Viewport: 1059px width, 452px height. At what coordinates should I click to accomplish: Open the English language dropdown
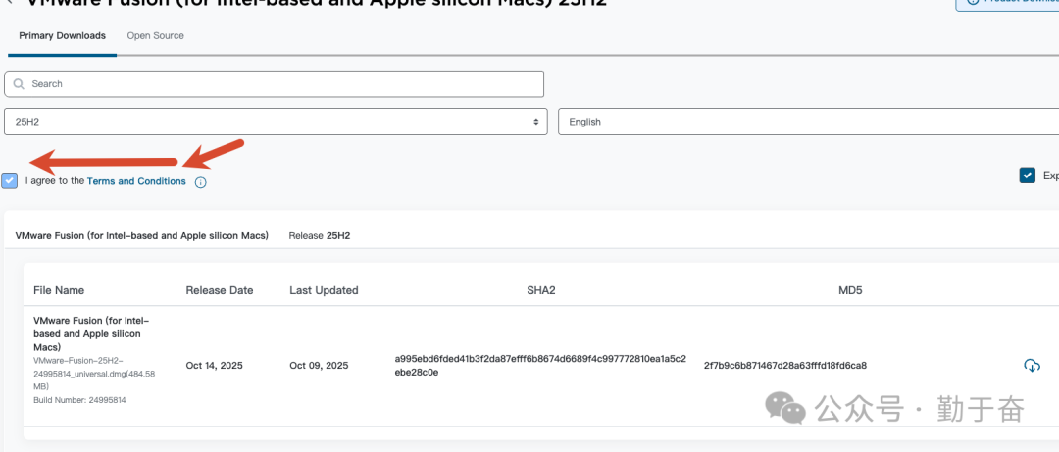[x=808, y=122]
